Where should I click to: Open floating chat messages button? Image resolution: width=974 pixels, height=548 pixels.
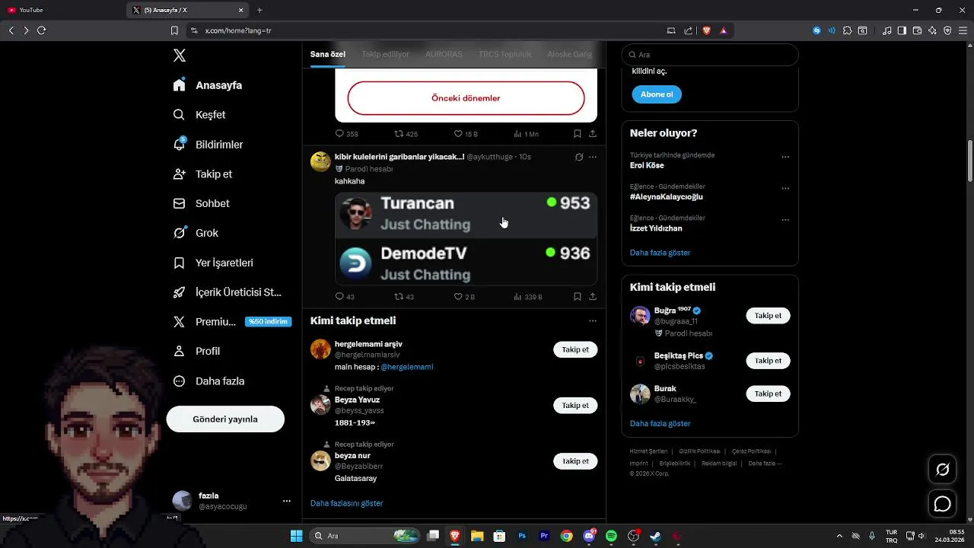(x=943, y=504)
